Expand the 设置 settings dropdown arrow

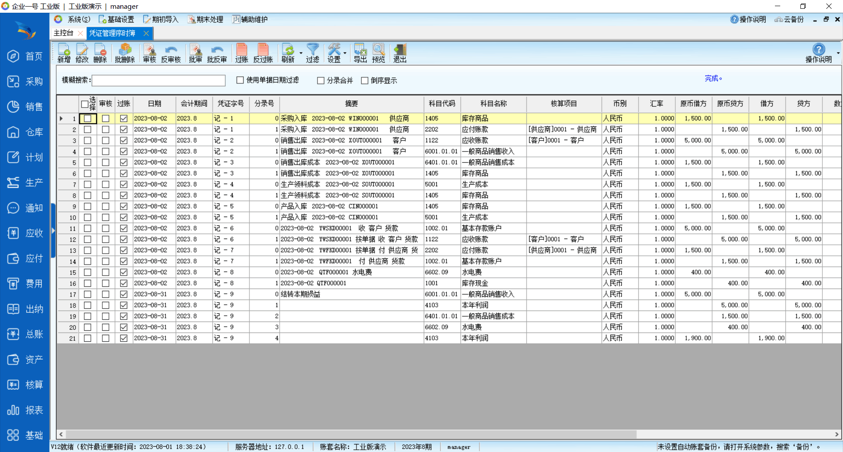[345, 53]
